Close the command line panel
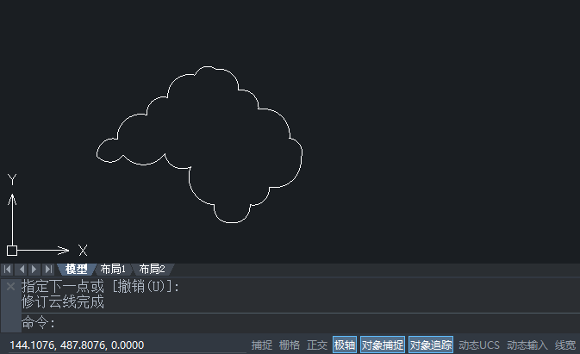The image size is (580, 354). (x=10, y=286)
